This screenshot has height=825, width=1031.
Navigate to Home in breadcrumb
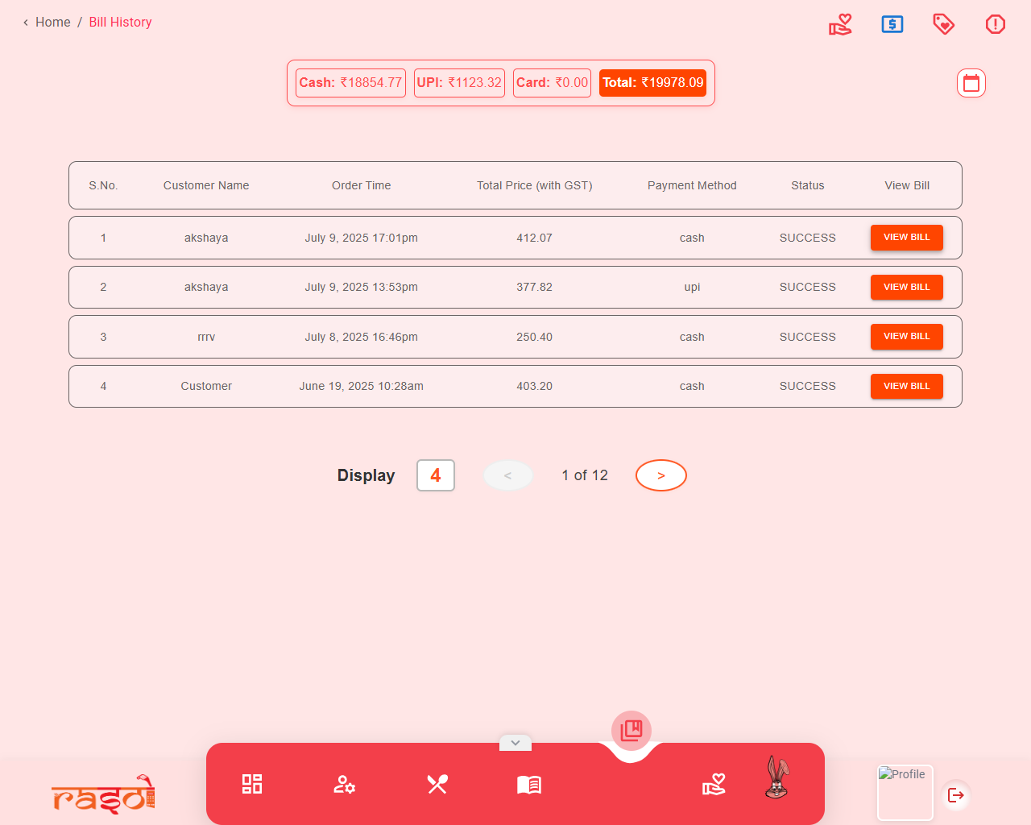tap(53, 23)
